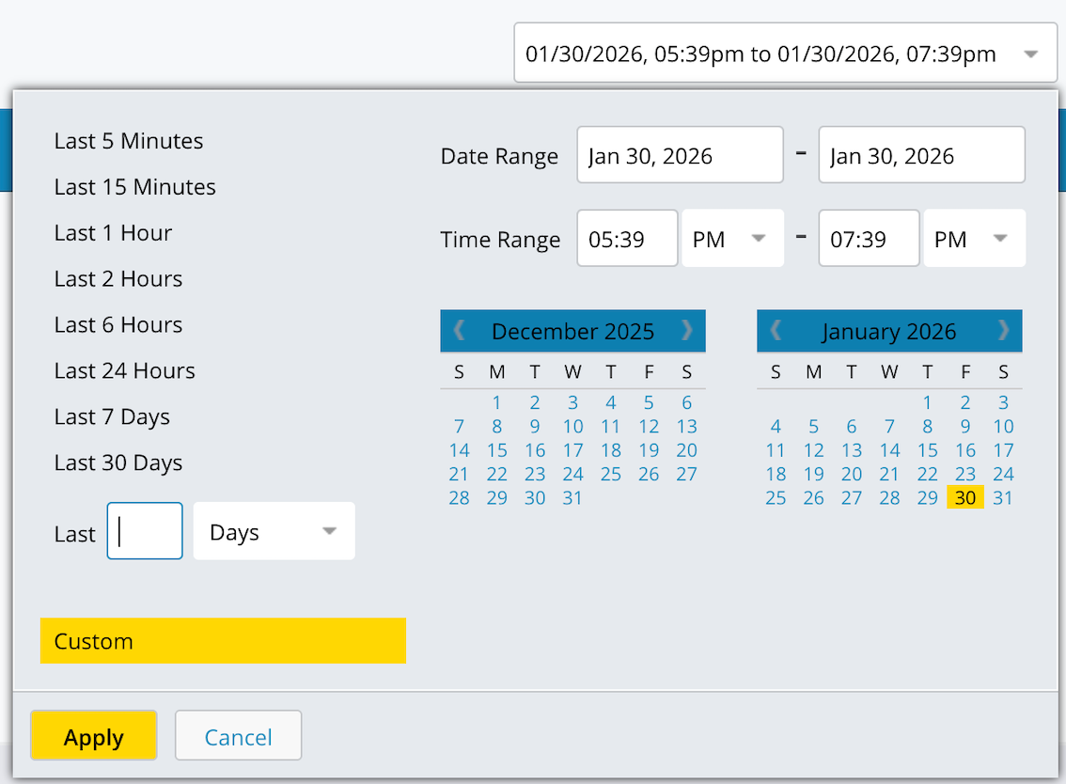The height and width of the screenshot is (784, 1066).
Task: Pick December 25 in the December calendar
Action: [611, 474]
